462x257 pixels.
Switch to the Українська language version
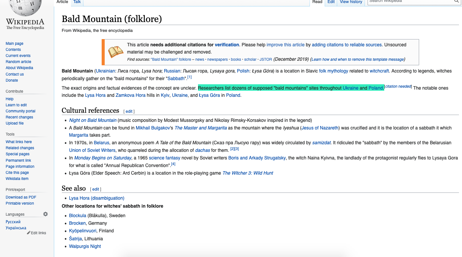16,228
